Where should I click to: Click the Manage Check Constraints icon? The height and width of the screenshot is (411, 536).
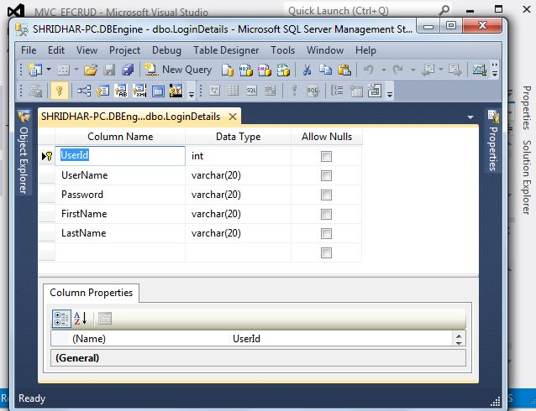158,91
